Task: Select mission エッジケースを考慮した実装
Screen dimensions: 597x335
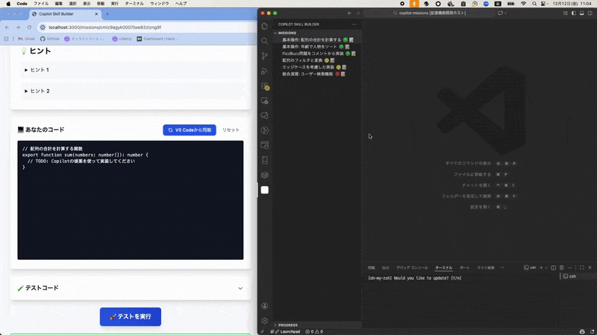Action: (317, 67)
